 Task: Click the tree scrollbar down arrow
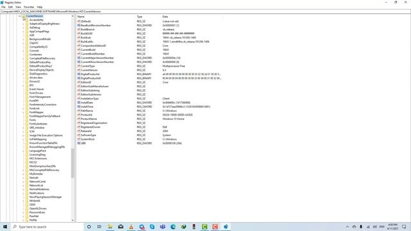coord(73,220)
